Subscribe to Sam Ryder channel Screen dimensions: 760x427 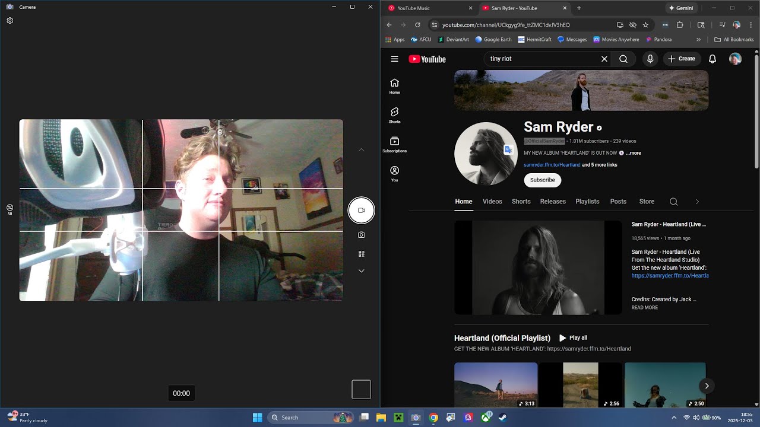point(543,180)
